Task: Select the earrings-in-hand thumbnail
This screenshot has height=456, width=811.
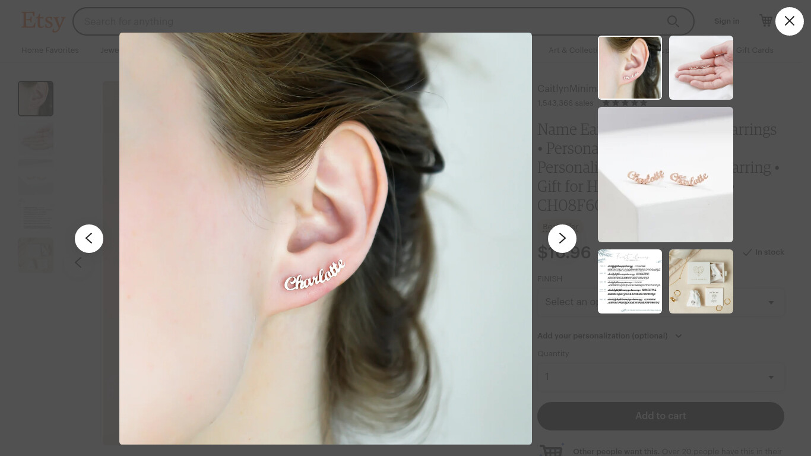Action: 701,68
